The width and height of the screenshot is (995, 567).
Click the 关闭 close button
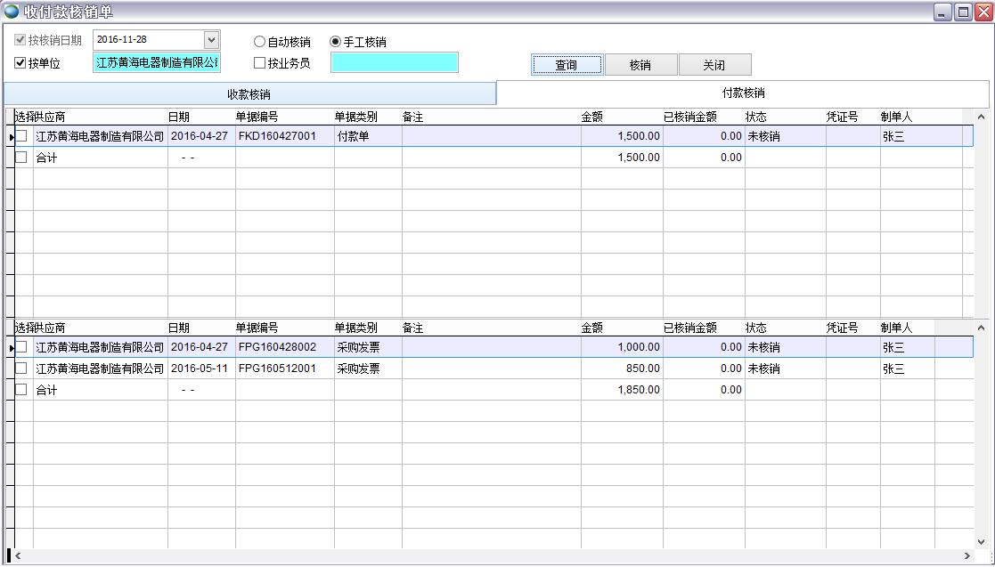(714, 63)
